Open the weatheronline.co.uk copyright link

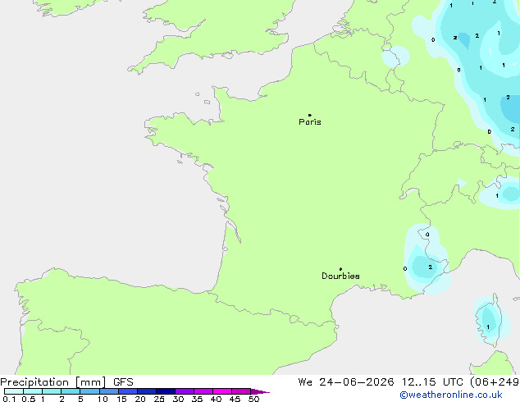click(451, 395)
